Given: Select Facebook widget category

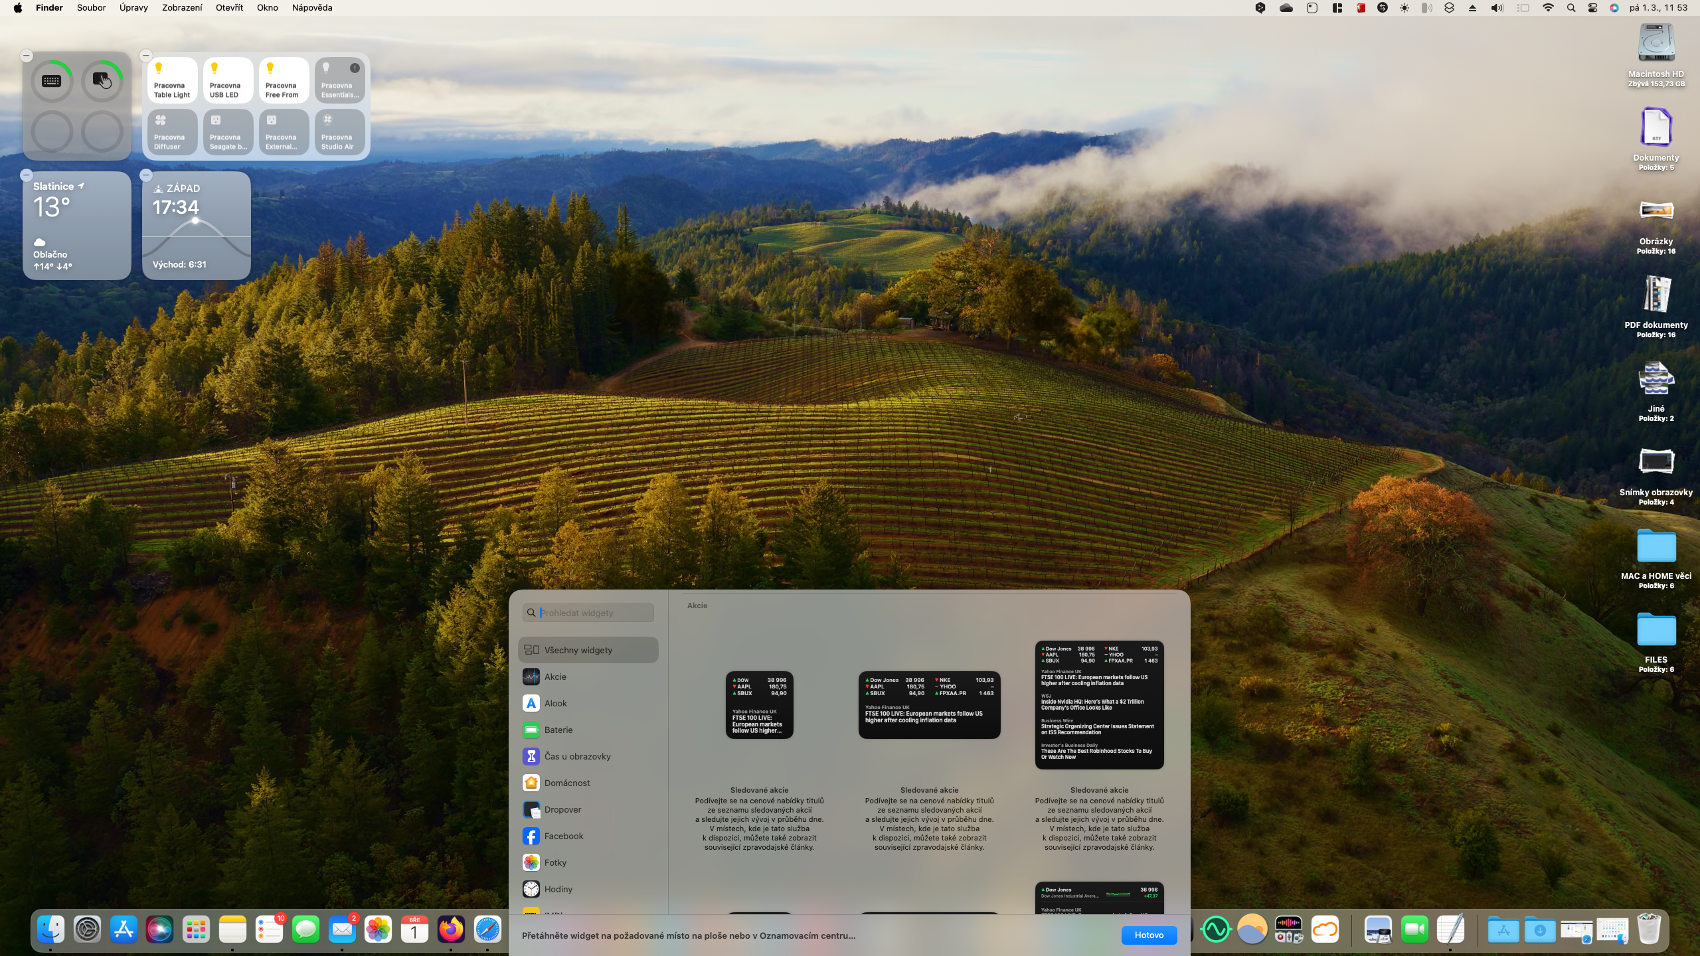Looking at the screenshot, I should pos(563,836).
